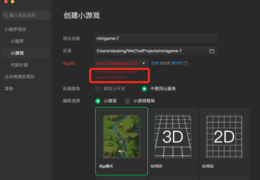Click the yellow minimize window button
Image resolution: width=260 pixels, height=180 pixels.
13,2
